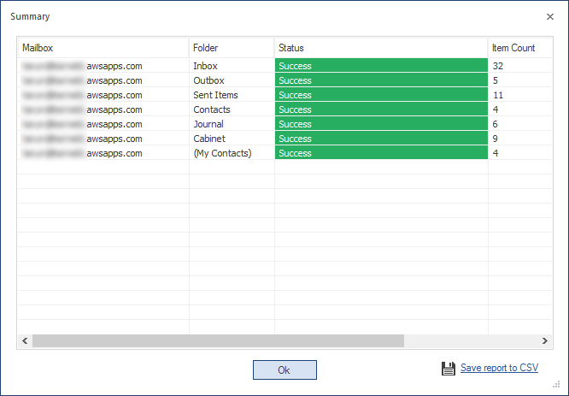This screenshot has width=569, height=396.
Task: Open Save report to CSV link
Action: [499, 368]
